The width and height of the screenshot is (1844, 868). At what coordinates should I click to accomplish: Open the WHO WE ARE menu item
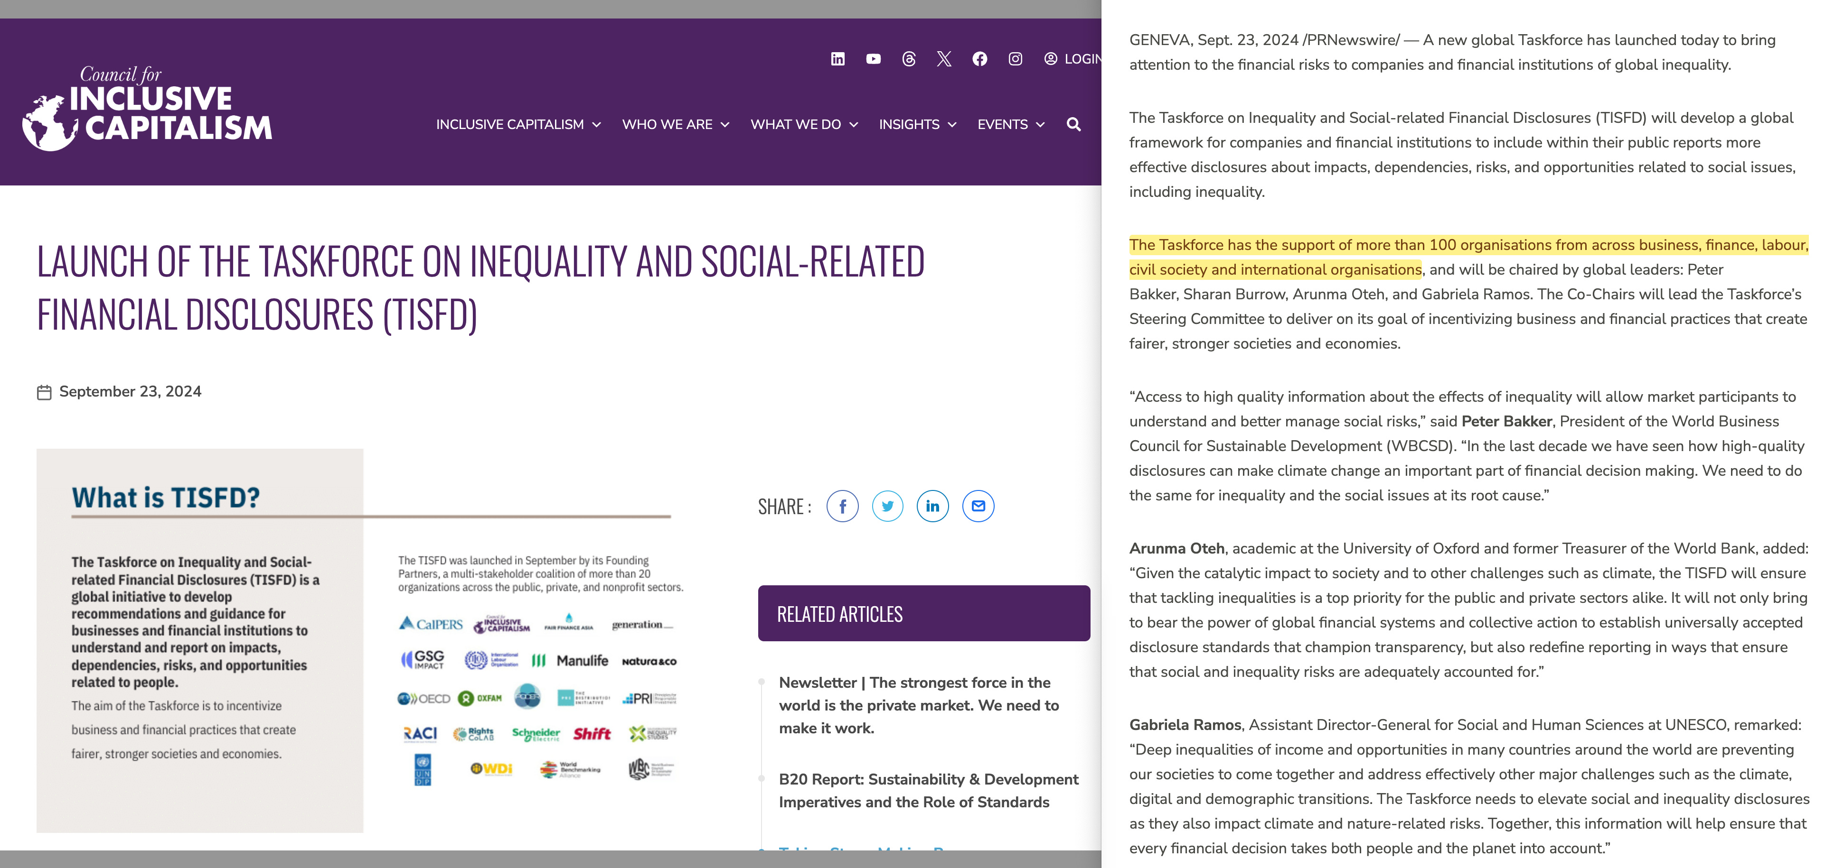(667, 124)
